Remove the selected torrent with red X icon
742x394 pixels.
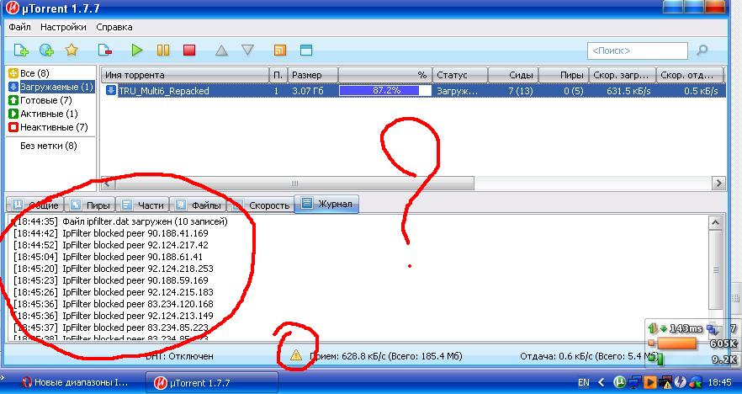coord(105,51)
